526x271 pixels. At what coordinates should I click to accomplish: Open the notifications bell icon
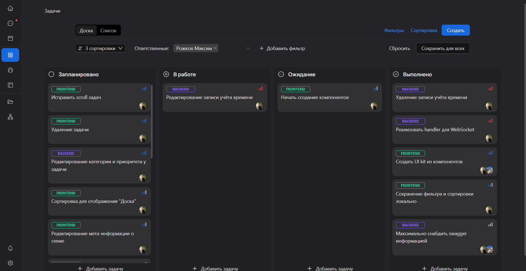tap(10, 248)
